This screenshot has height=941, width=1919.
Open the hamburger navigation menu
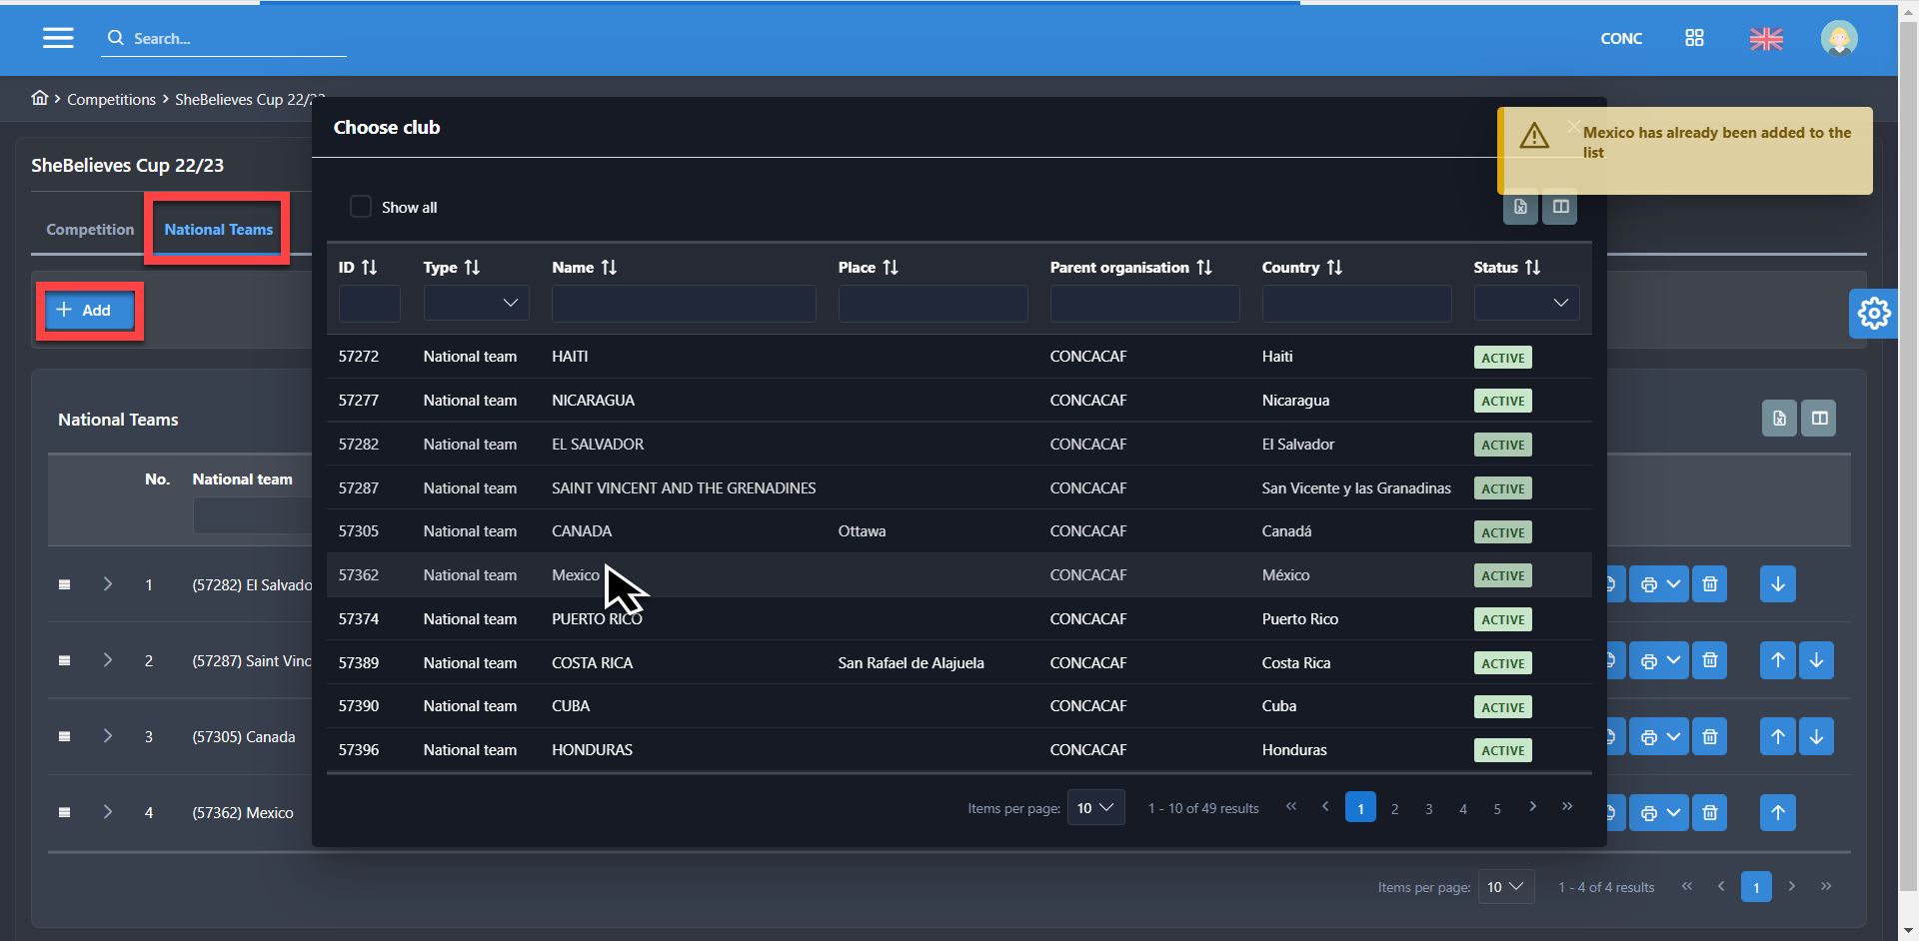point(58,38)
